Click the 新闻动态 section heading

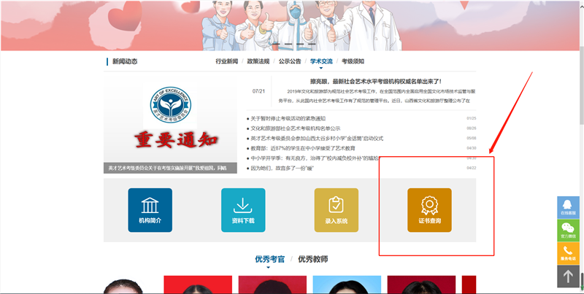tap(125, 61)
